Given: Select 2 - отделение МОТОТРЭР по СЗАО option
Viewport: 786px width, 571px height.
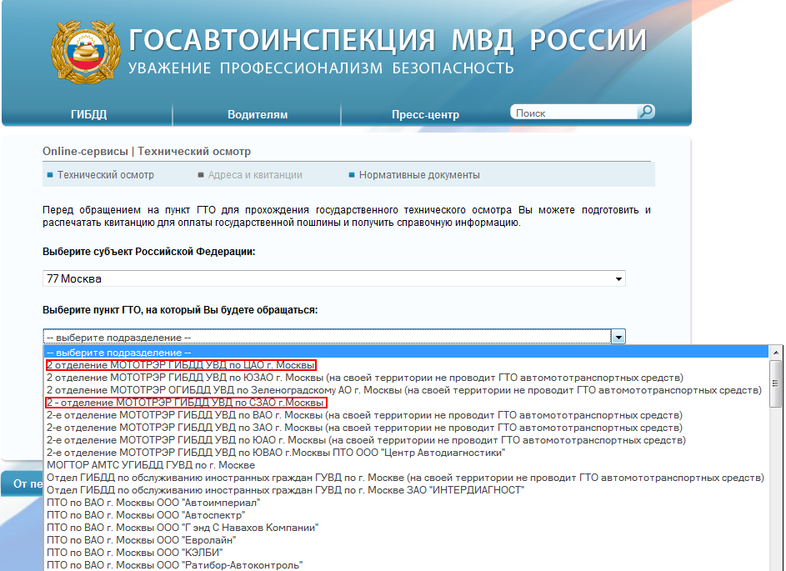Looking at the screenshot, I should [x=406, y=403].
